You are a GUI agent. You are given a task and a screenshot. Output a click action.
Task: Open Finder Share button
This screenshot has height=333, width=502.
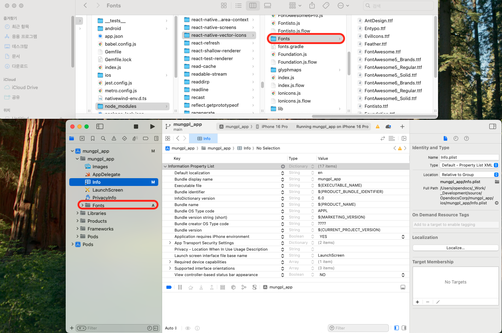312,6
